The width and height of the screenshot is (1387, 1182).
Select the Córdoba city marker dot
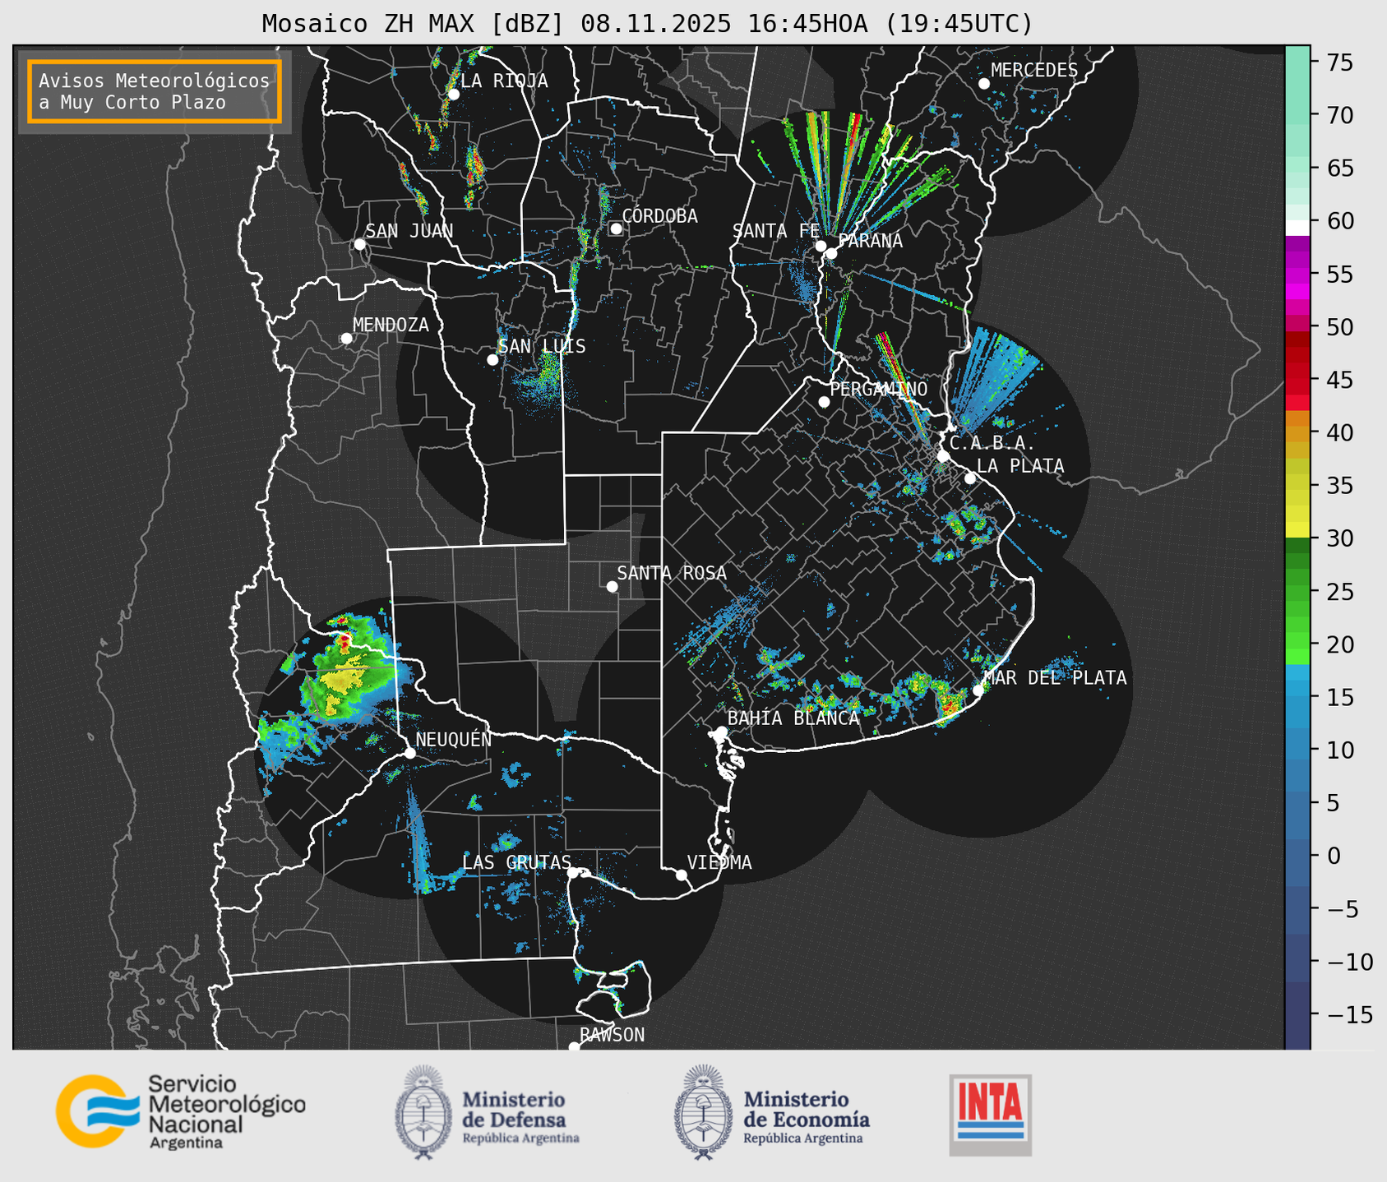click(x=616, y=229)
